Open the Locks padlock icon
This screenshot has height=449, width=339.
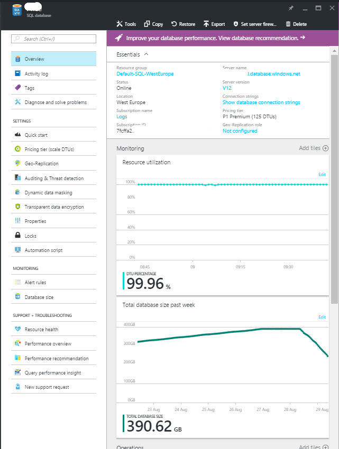[x=18, y=236]
